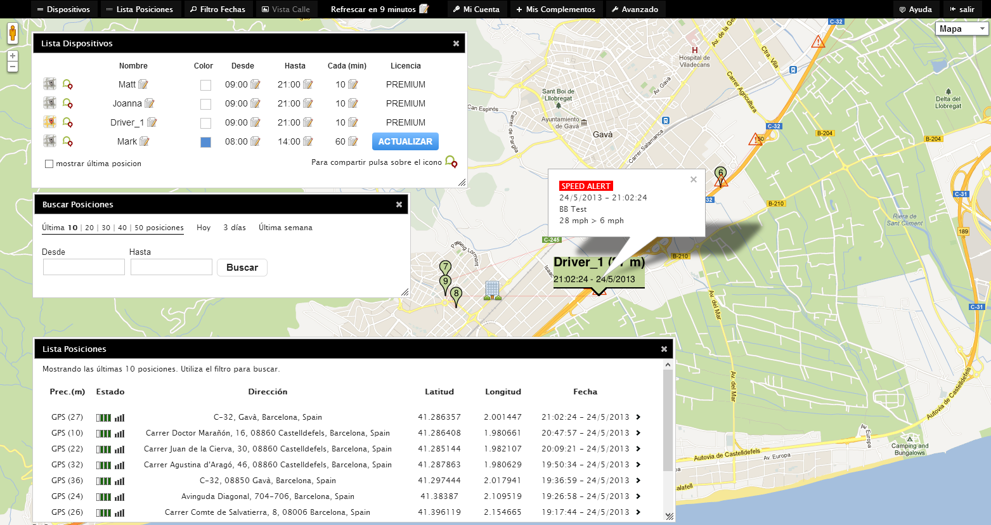Expand the 20:47:57 position row arrow
The image size is (991, 525).
coord(638,433)
